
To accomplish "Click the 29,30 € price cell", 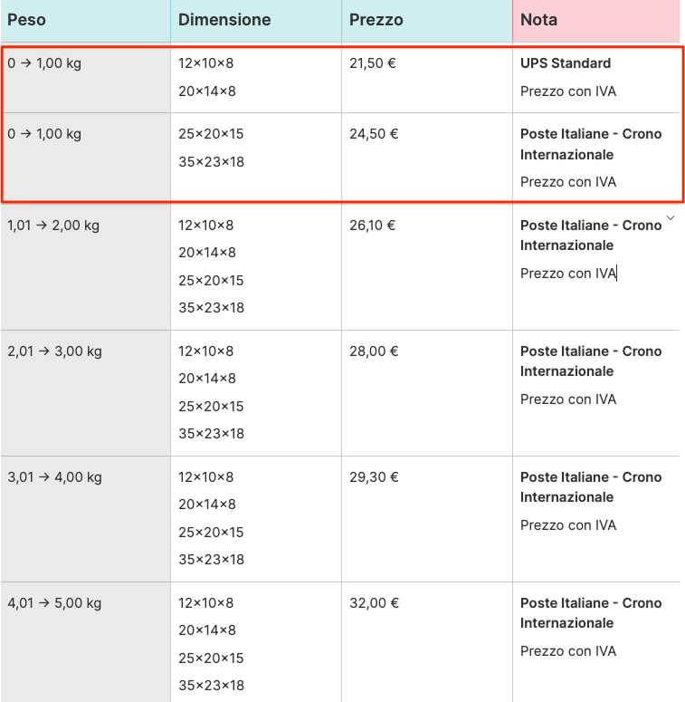I will tap(373, 477).
